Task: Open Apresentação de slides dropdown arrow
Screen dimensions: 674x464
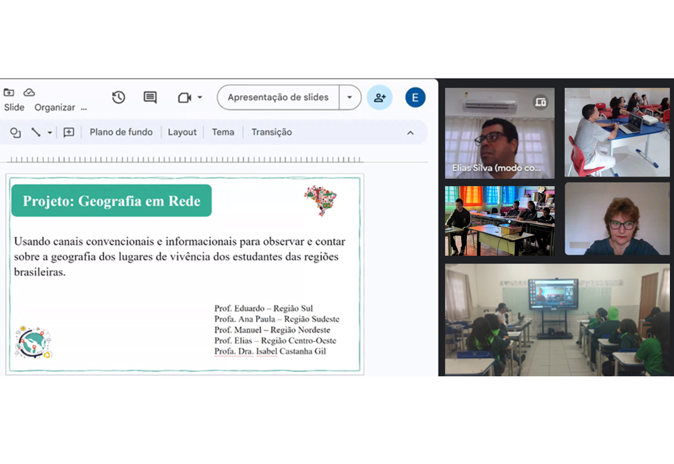Action: pyautogui.click(x=350, y=97)
